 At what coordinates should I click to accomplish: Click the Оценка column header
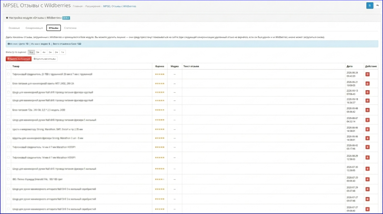tap(160, 66)
